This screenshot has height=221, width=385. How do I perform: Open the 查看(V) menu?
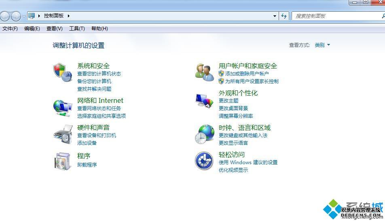point(55,29)
